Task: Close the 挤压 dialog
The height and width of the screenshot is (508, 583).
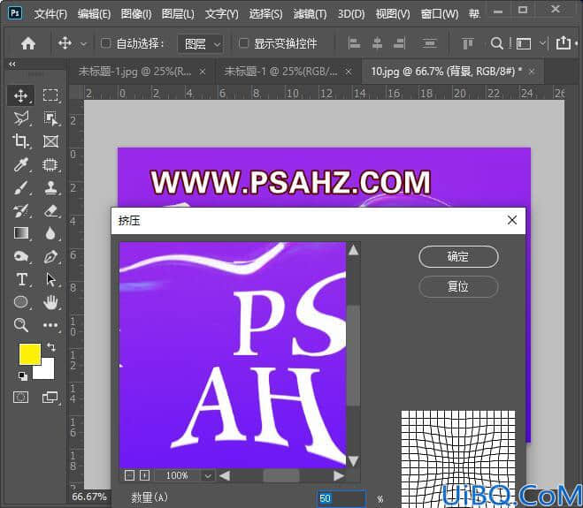Action: pyautogui.click(x=512, y=220)
